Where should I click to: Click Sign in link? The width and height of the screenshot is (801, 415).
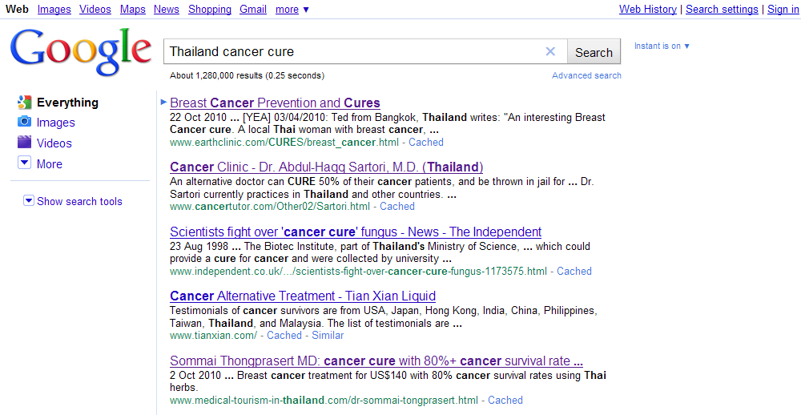pyautogui.click(x=783, y=10)
